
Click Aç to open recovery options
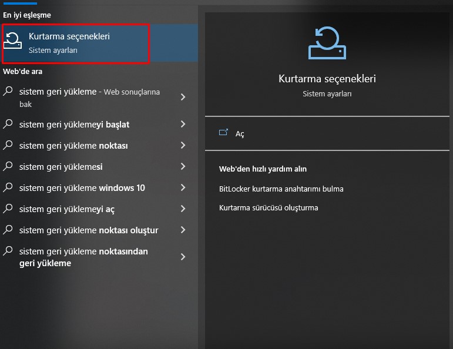(x=240, y=134)
